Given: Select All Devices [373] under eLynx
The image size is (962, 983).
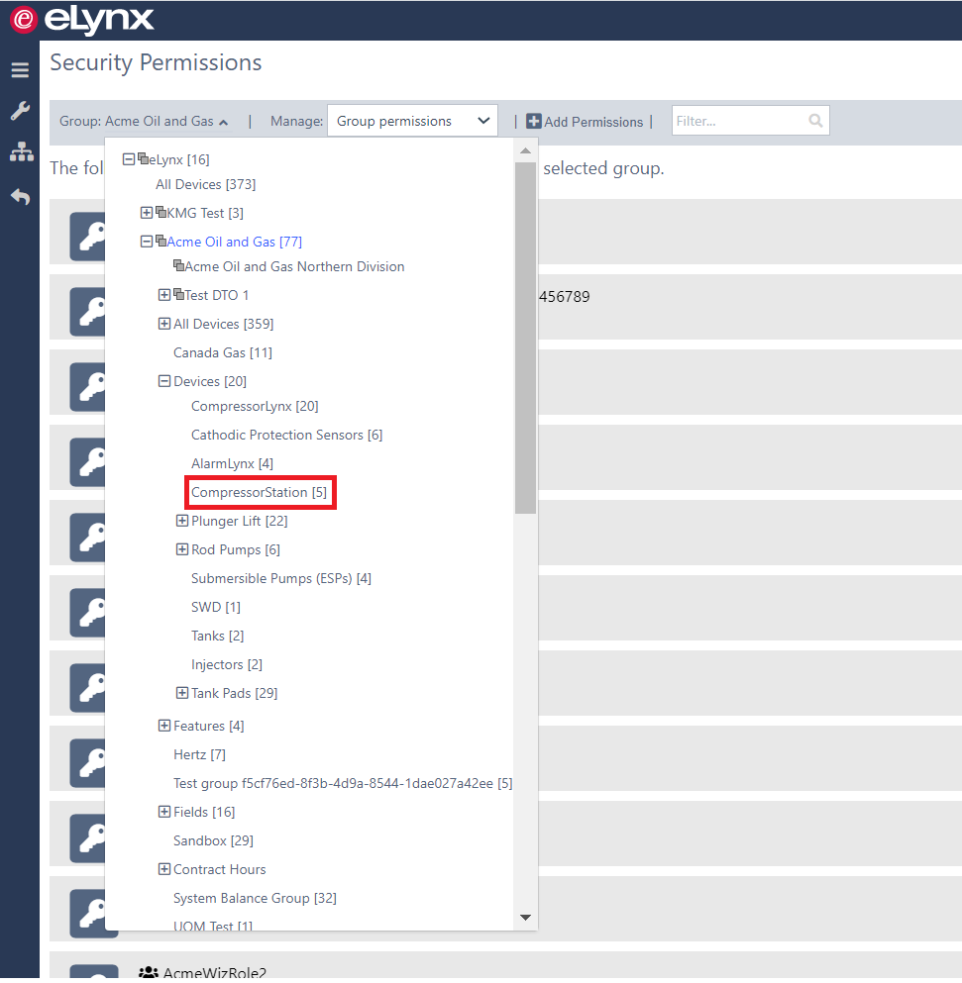Looking at the screenshot, I should 206,184.
